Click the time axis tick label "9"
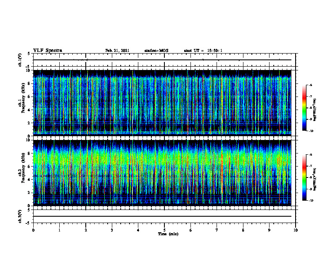The width and height of the screenshot is (333, 258). tap(269, 230)
